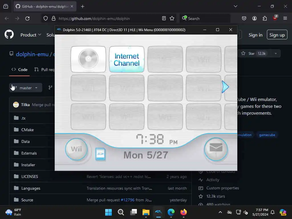Open Task View on taskbar
Viewport: 292px width, 219px height.
[133, 212]
